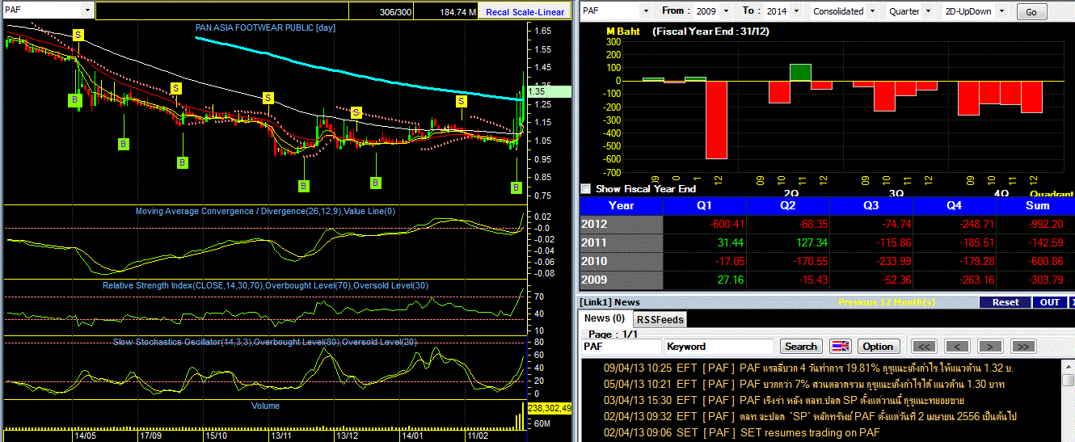Click the -992.20 sum cell
The image size is (1075, 442).
coord(1036,224)
